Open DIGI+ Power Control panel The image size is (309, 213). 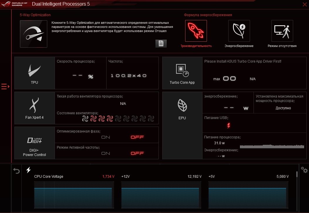pyautogui.click(x=35, y=143)
